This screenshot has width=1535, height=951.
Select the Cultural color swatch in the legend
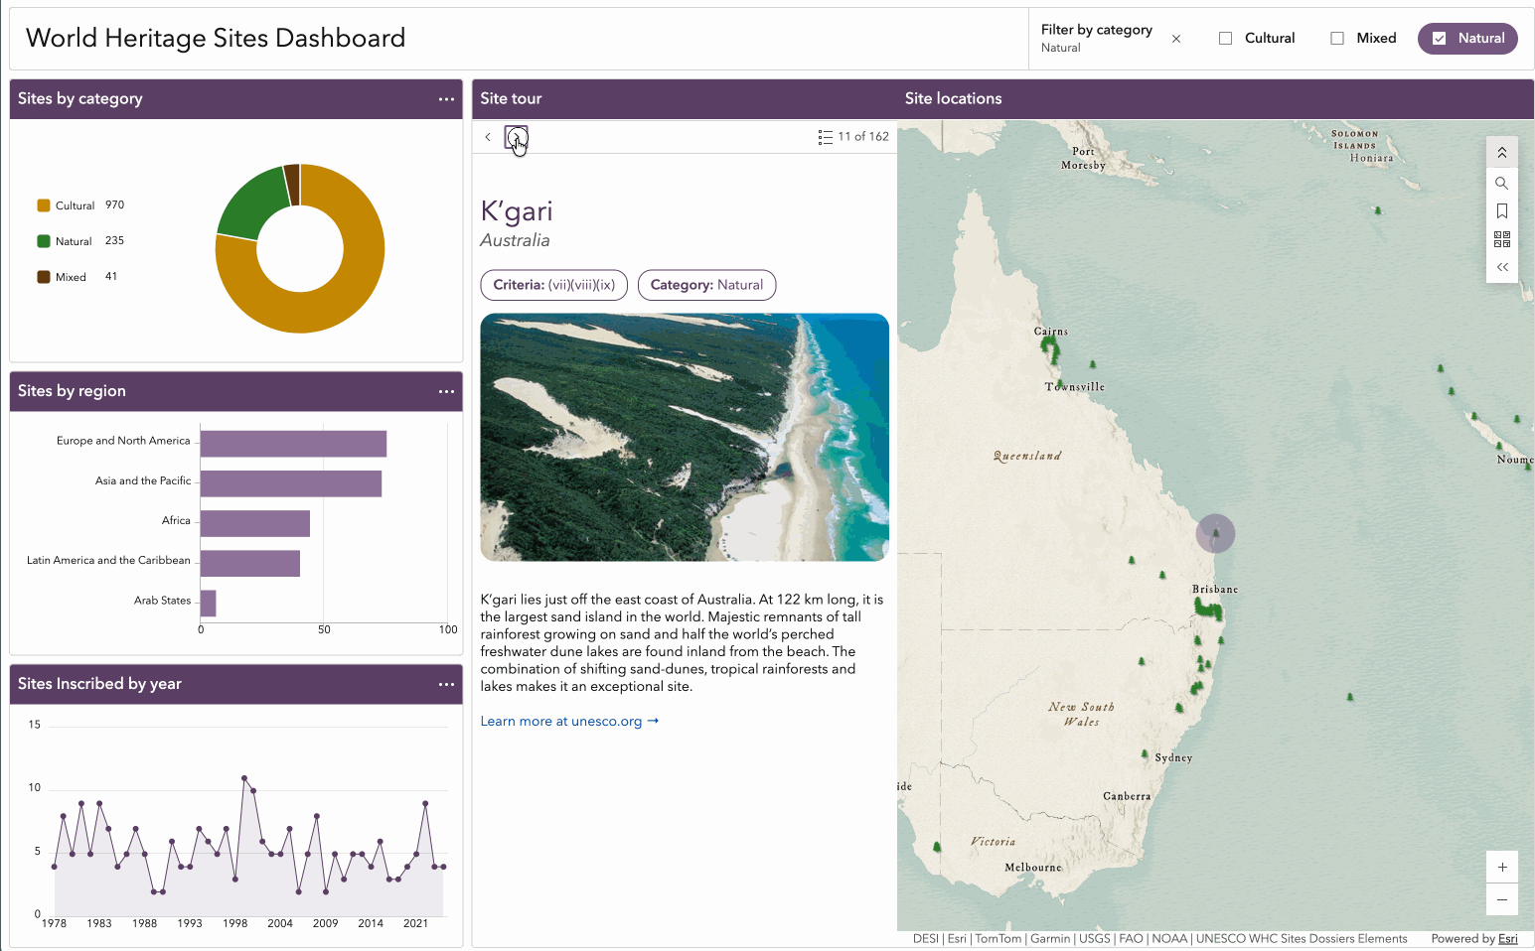[44, 205]
